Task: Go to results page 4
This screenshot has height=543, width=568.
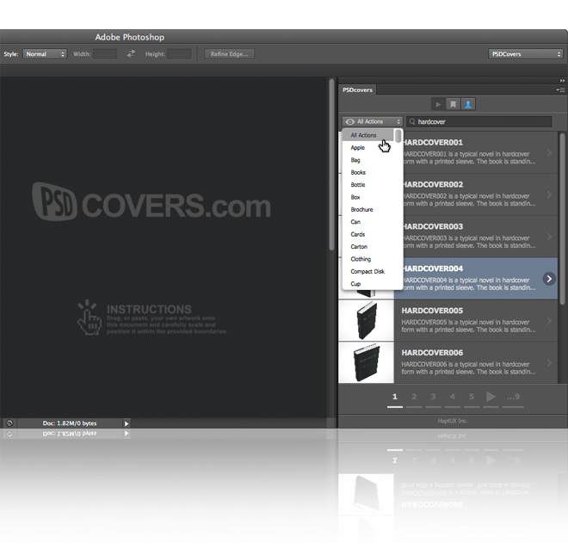Action: point(453,397)
